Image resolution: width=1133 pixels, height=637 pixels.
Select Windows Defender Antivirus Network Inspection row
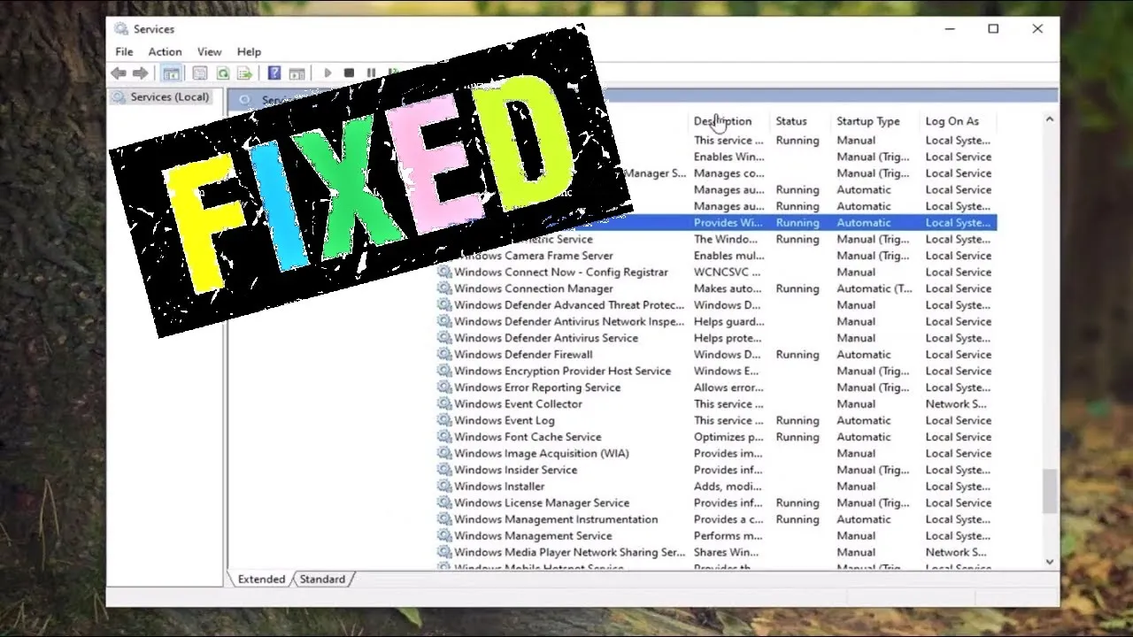[x=716, y=322]
